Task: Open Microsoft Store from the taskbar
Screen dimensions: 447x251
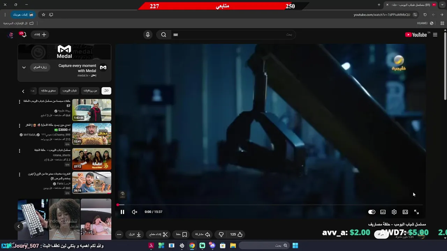Action: [x=222, y=245]
